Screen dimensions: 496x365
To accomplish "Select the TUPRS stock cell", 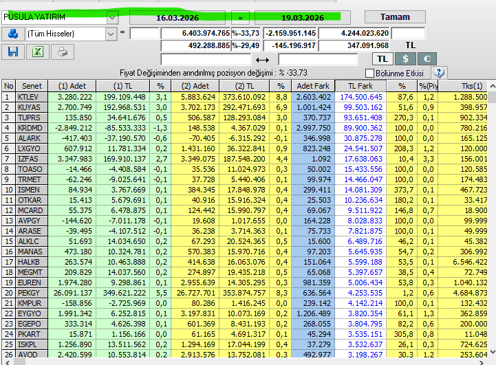I will tap(32, 118).
